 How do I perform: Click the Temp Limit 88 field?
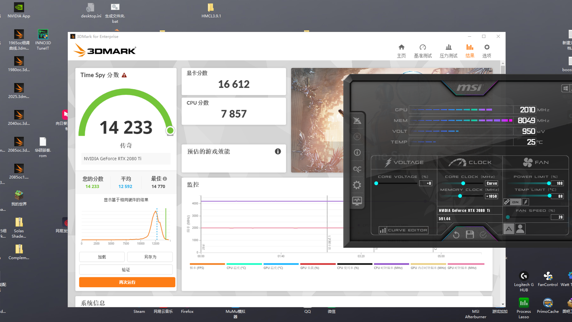pos(557,196)
